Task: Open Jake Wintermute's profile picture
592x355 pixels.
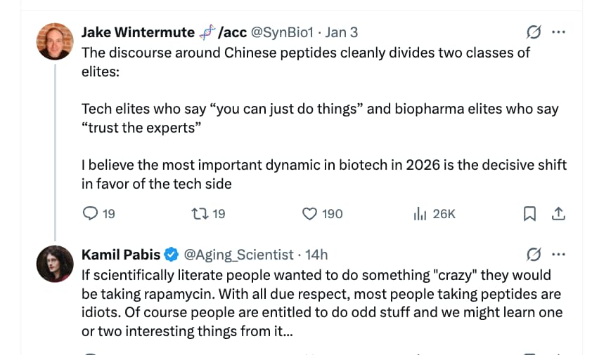Action: coord(55,41)
